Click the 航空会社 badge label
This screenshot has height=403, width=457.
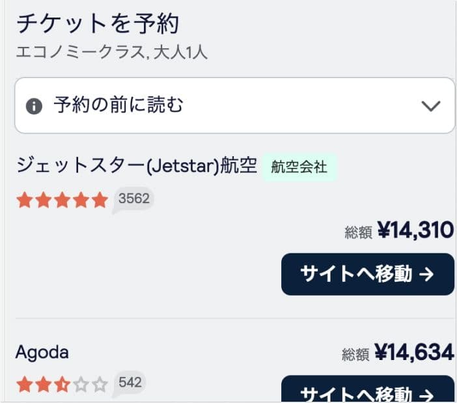tap(299, 167)
